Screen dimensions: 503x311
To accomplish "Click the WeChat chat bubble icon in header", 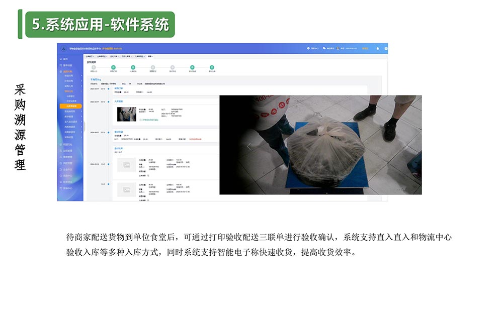I will coord(325,48).
